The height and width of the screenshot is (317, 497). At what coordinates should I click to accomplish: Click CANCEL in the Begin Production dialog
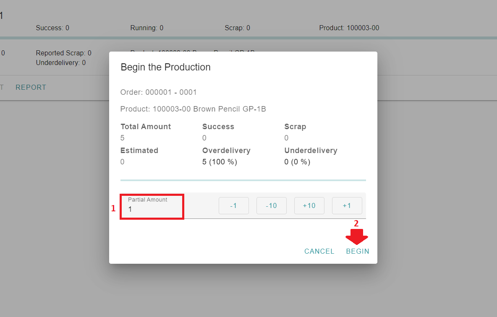(x=319, y=251)
